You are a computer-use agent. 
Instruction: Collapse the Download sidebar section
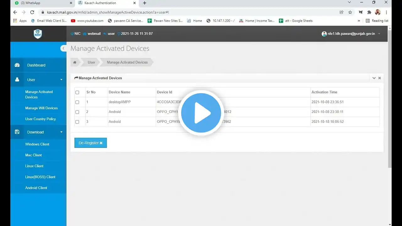pyautogui.click(x=62, y=132)
